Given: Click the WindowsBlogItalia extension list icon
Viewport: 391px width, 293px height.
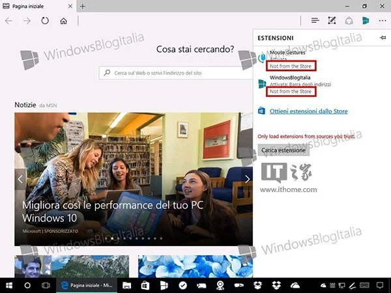Looking at the screenshot, I should 262,84.
